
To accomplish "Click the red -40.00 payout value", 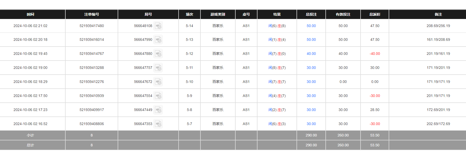I will (375, 54).
